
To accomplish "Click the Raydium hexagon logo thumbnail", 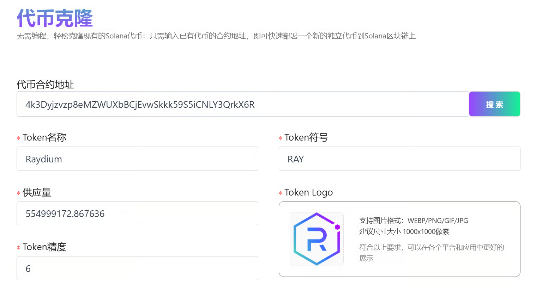I will [x=317, y=239].
